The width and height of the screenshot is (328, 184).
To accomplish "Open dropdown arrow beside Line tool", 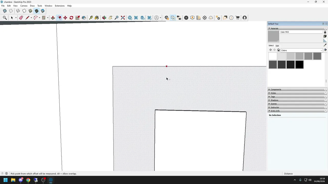I will pos(31,18).
